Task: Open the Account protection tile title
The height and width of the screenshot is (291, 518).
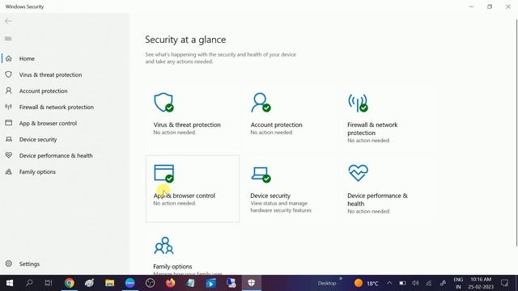Action: click(x=276, y=124)
